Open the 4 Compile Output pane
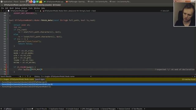 point(72,109)
